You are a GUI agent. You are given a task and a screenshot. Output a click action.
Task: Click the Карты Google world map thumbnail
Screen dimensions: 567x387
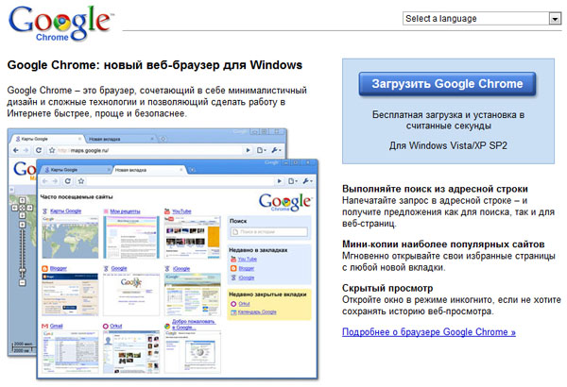70,237
